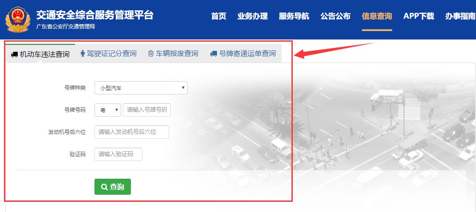Expand the 粤 province prefix dropdown

pos(108,110)
